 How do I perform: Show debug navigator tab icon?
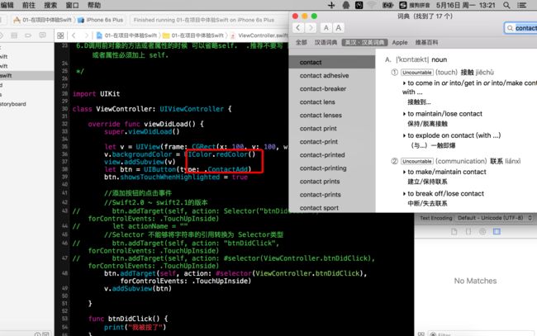(x=14, y=35)
